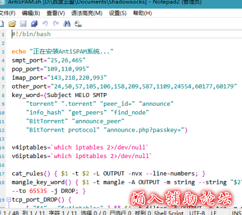
Task: Redo edit with the redo arrow
Action: click(x=56, y=24)
